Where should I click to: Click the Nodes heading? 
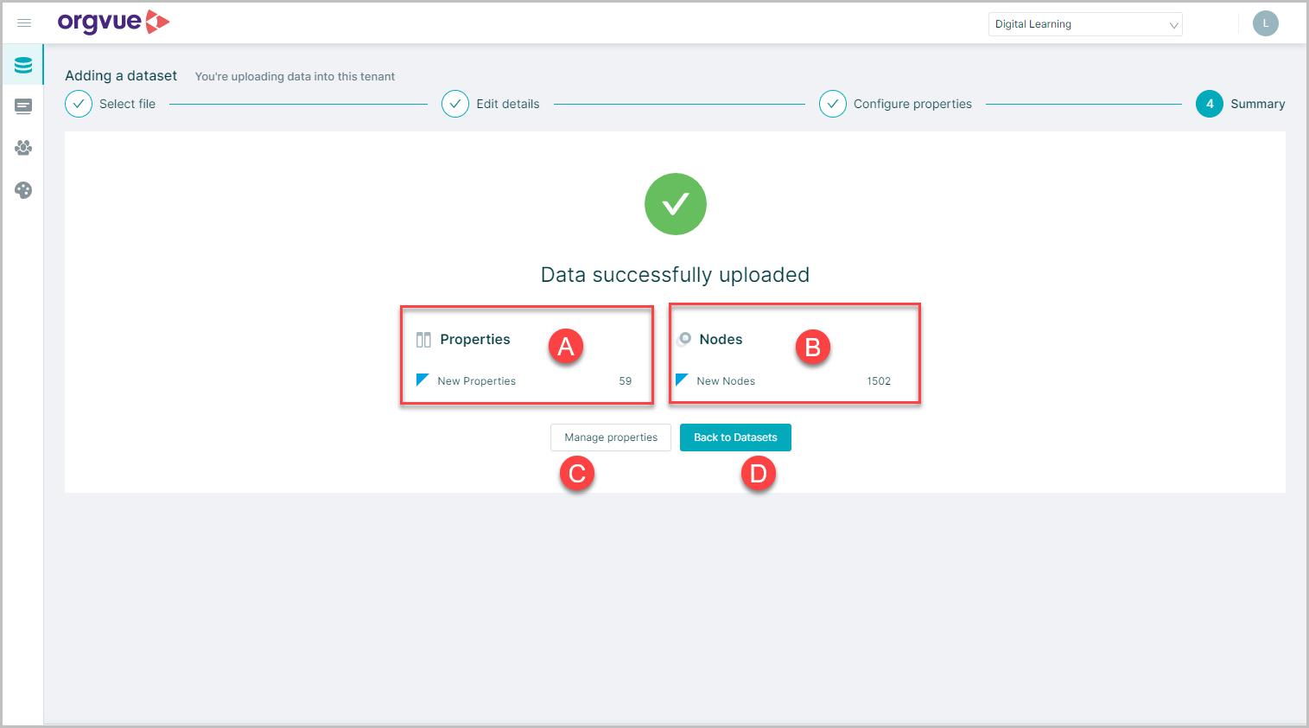pyautogui.click(x=721, y=340)
